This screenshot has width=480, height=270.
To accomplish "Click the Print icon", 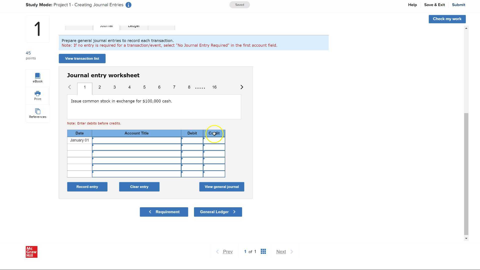I will tap(37, 95).
